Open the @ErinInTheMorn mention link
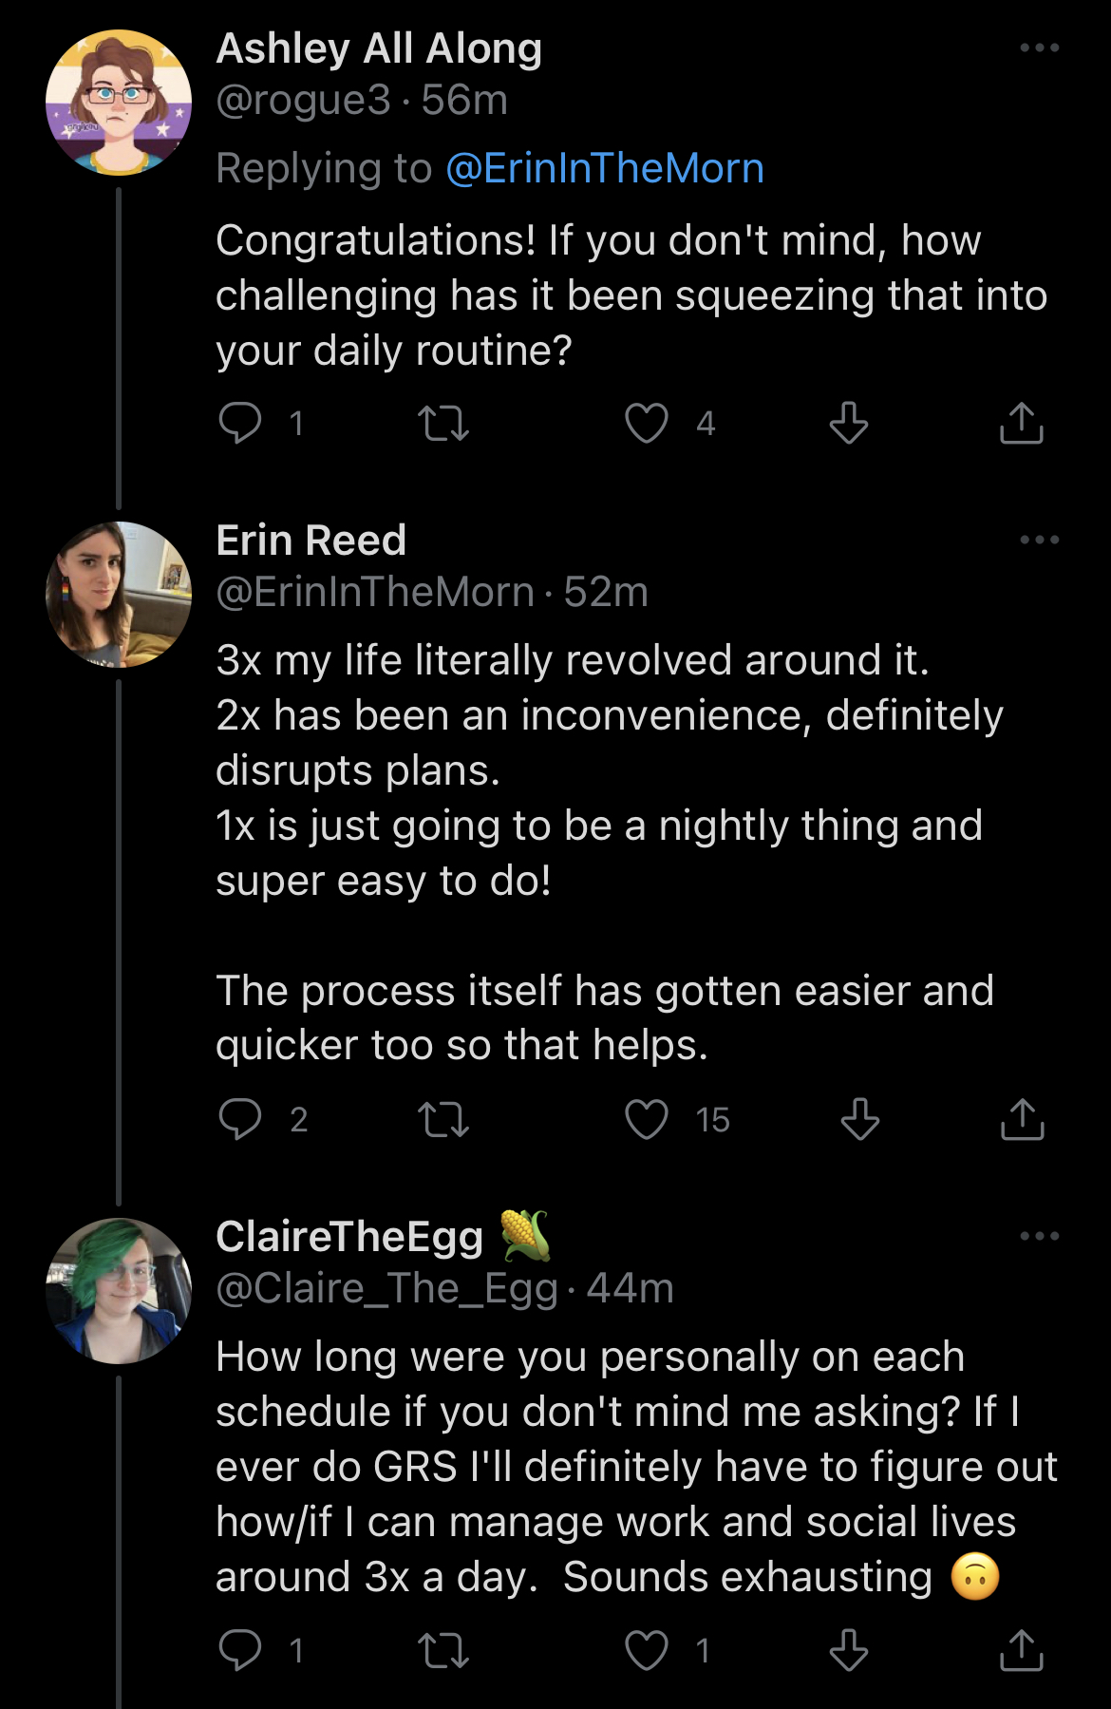 coord(604,168)
